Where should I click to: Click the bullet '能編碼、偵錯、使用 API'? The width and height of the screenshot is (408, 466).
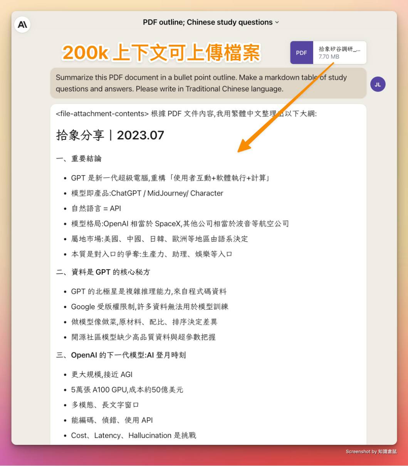click(x=112, y=420)
